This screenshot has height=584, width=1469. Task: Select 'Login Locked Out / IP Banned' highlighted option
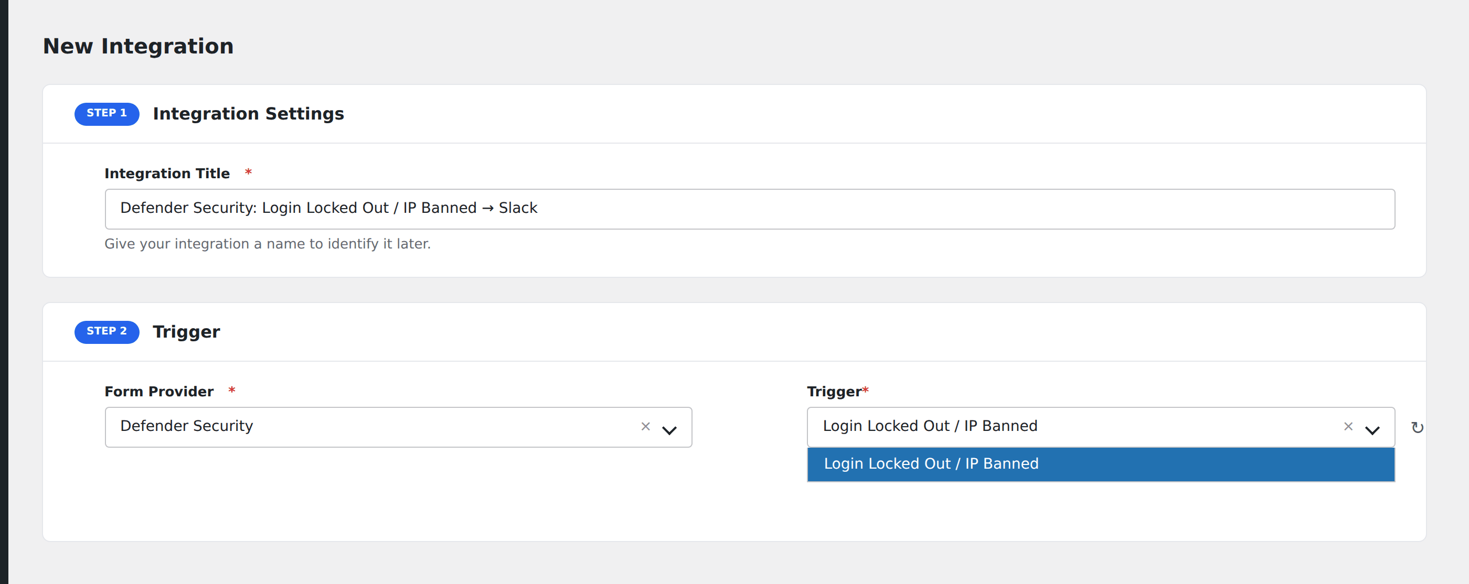1101,464
